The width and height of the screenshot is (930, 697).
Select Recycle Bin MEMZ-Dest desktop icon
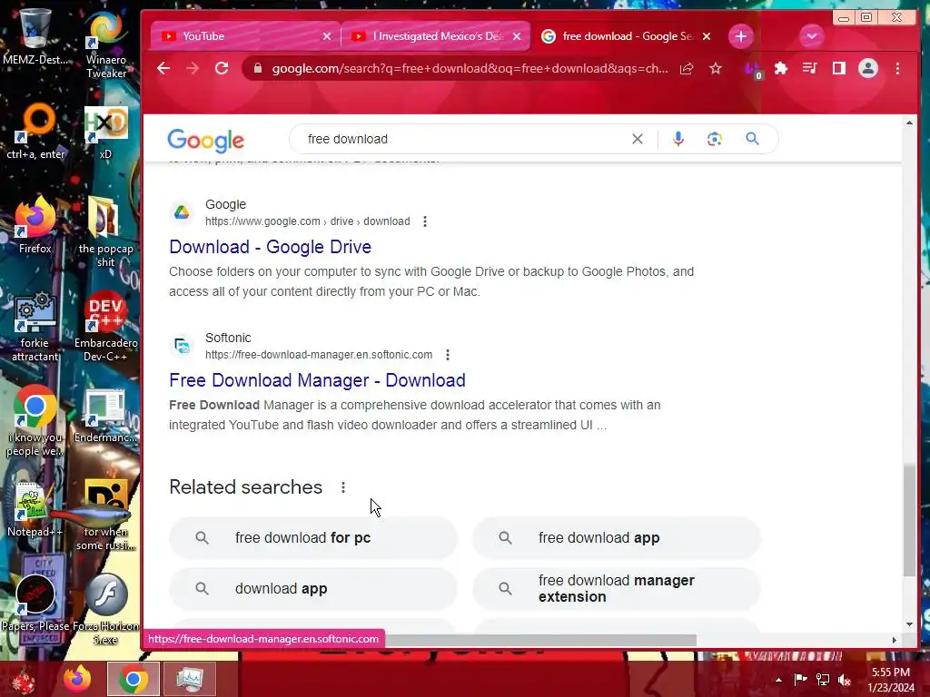pyautogui.click(x=35, y=37)
